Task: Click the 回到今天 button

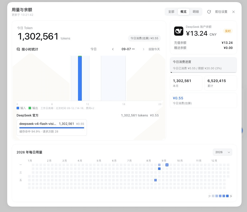Action: [154, 49]
